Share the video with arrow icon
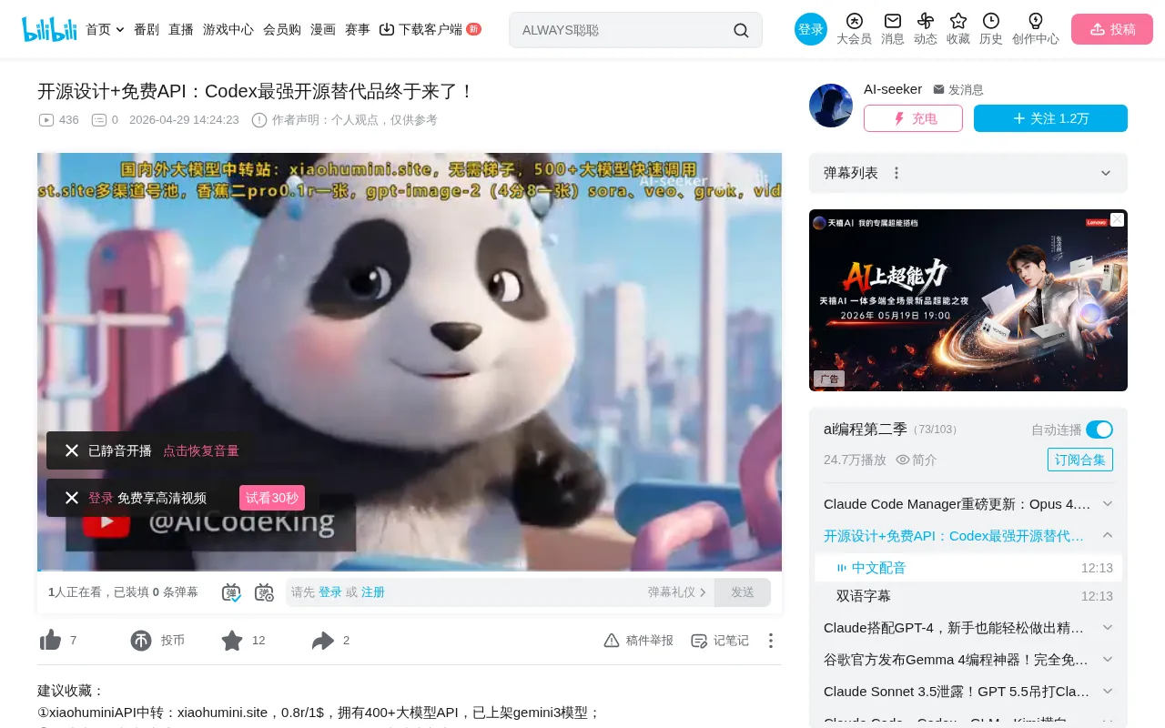The image size is (1165, 728). click(x=323, y=641)
